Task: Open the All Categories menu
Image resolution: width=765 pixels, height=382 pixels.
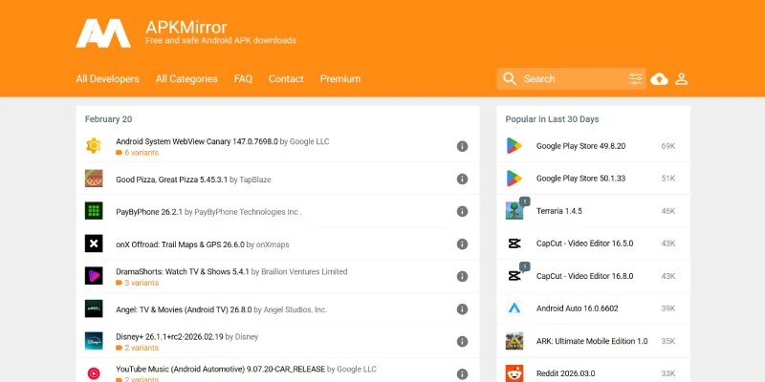Action: click(186, 79)
